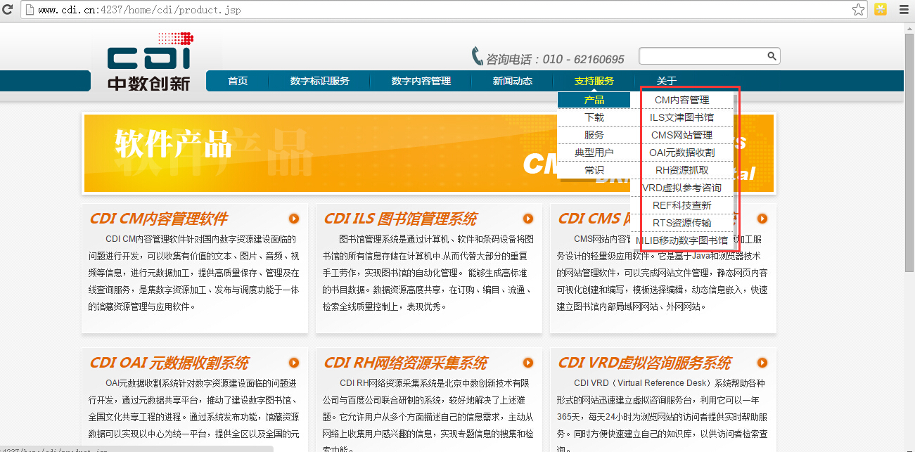
Task: Choose CMS网站管理 in submenu
Action: pos(682,135)
